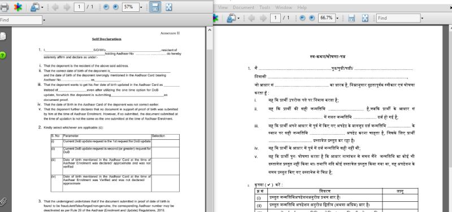Open the Window menu in right window

(x=284, y=7)
